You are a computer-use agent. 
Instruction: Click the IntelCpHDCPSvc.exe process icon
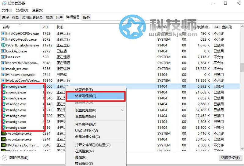(3, 33)
